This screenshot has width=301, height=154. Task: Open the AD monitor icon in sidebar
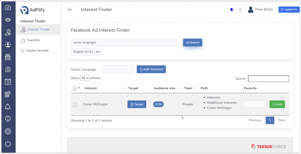tap(8, 70)
